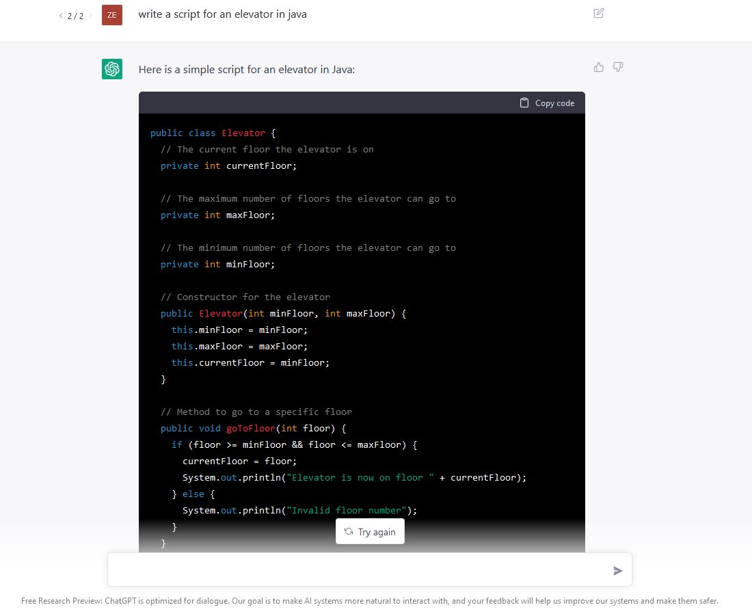
Task: Click the Free Research Preview footer text
Action: 369,600
